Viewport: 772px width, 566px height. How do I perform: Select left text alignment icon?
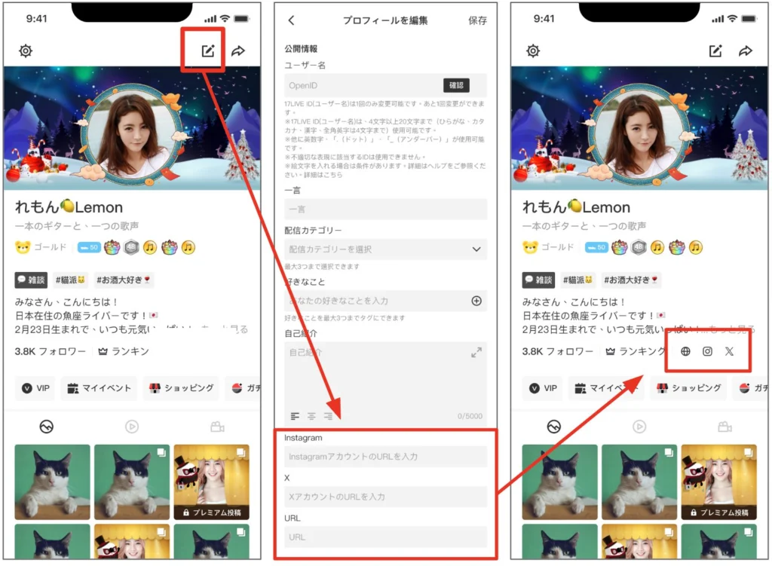(x=295, y=416)
